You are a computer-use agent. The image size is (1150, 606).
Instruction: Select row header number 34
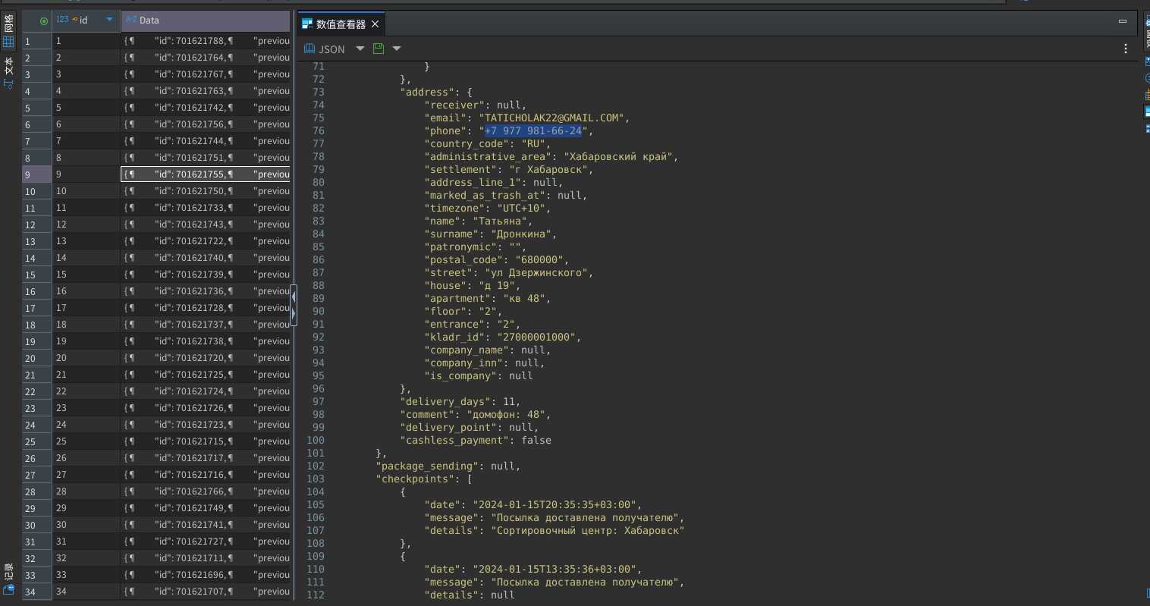pyautogui.click(x=36, y=592)
